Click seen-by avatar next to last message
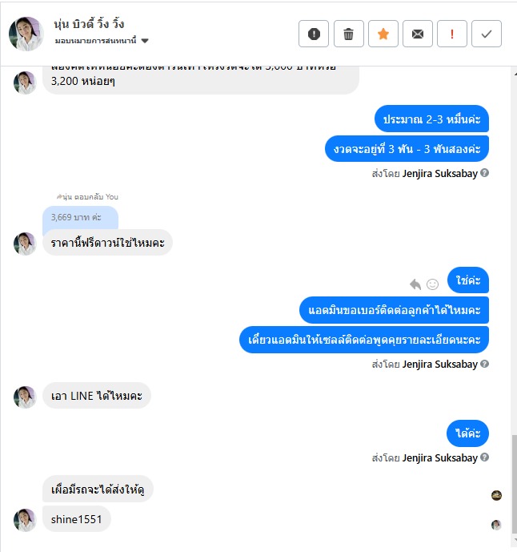The width and height of the screenshot is (517, 552). (x=496, y=525)
